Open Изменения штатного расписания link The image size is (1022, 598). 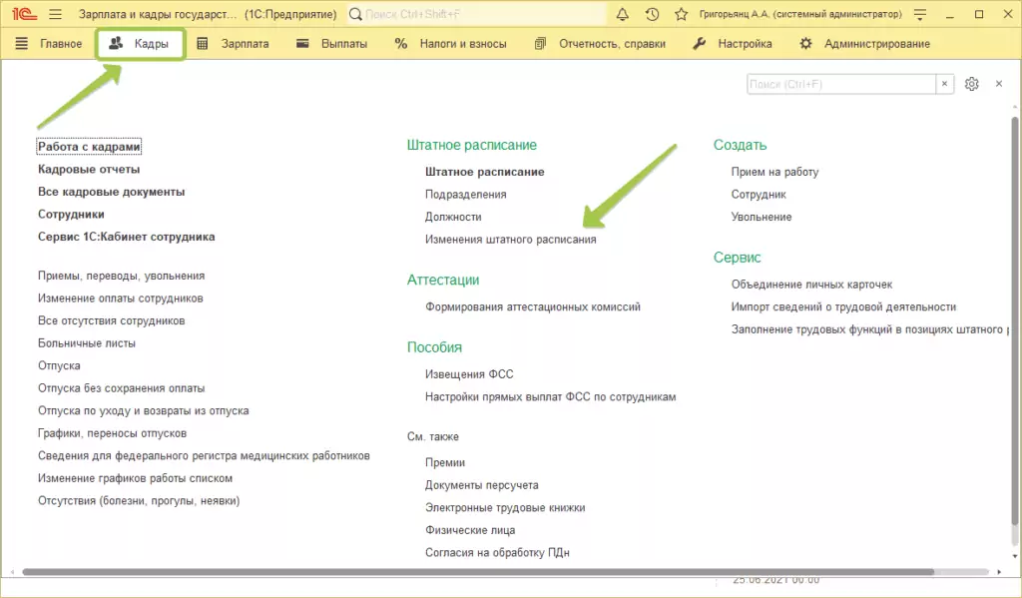click(510, 240)
